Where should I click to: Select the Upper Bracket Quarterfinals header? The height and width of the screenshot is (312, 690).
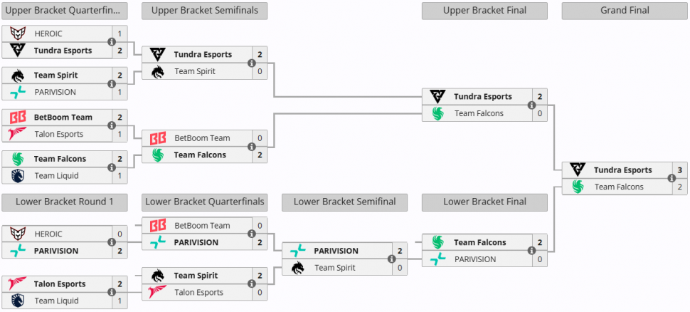[65, 11]
